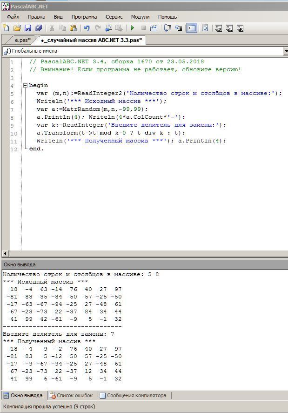Cut selection with the scissors icon
The width and height of the screenshot is (288, 413).
click(x=52, y=28)
